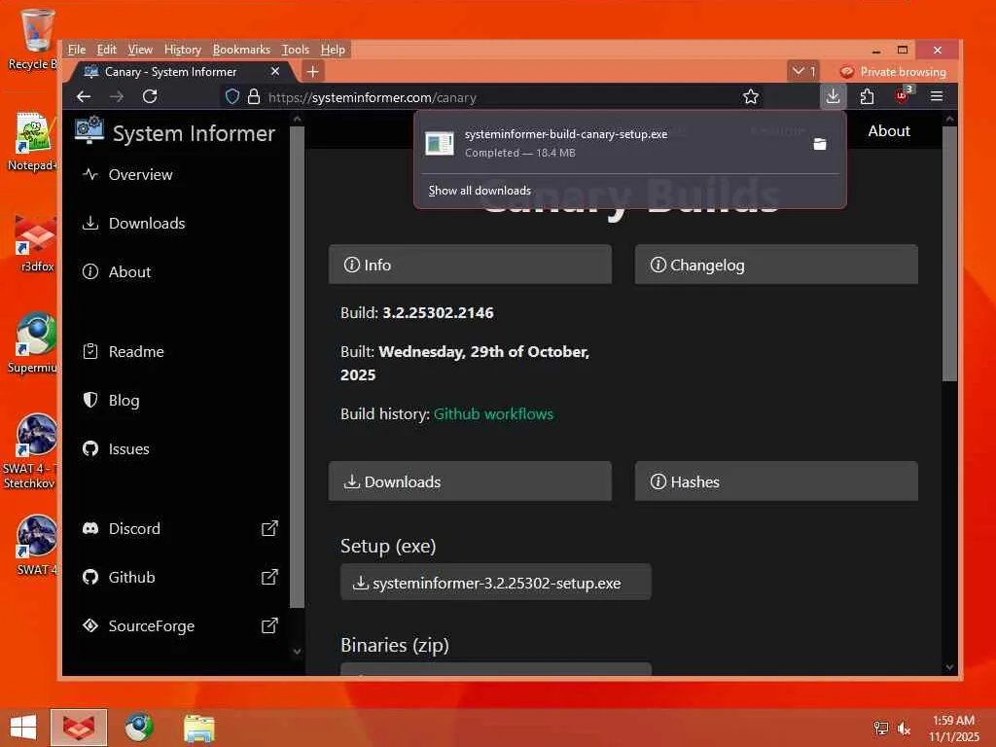
Task: Open the Edit menu
Action: click(x=106, y=50)
